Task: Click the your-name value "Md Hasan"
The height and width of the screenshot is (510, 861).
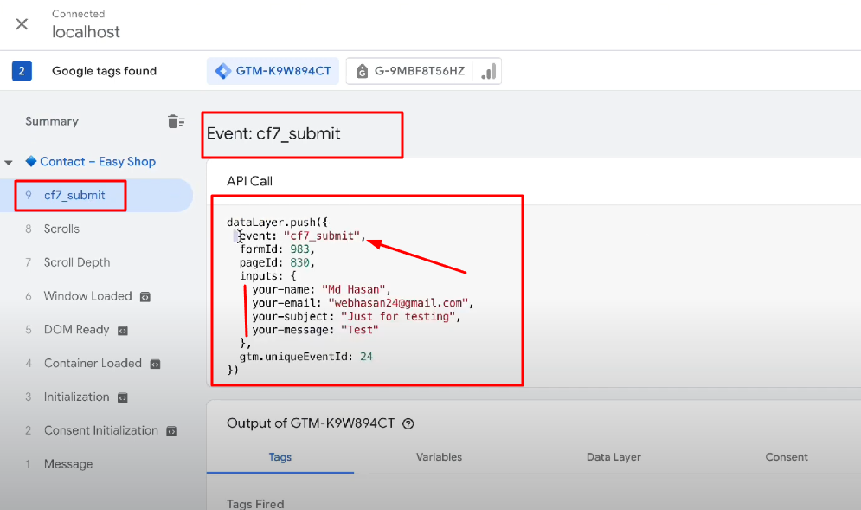Action: (x=354, y=289)
